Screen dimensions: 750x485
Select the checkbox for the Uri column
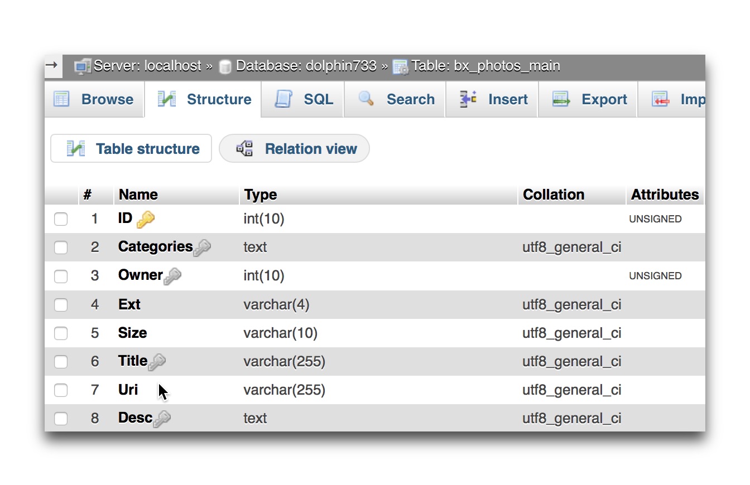coord(61,390)
